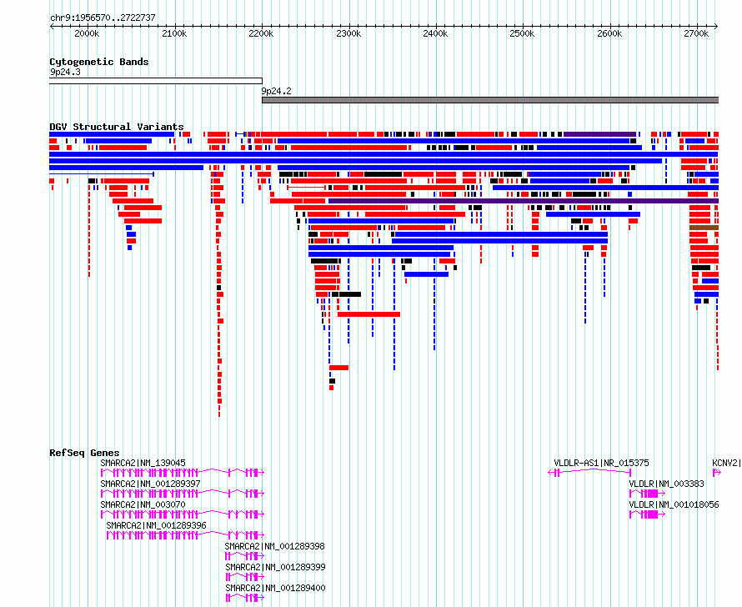Image resolution: width=742 pixels, height=607 pixels.
Task: Click the 9p24.2 band label
Action: tap(277, 91)
